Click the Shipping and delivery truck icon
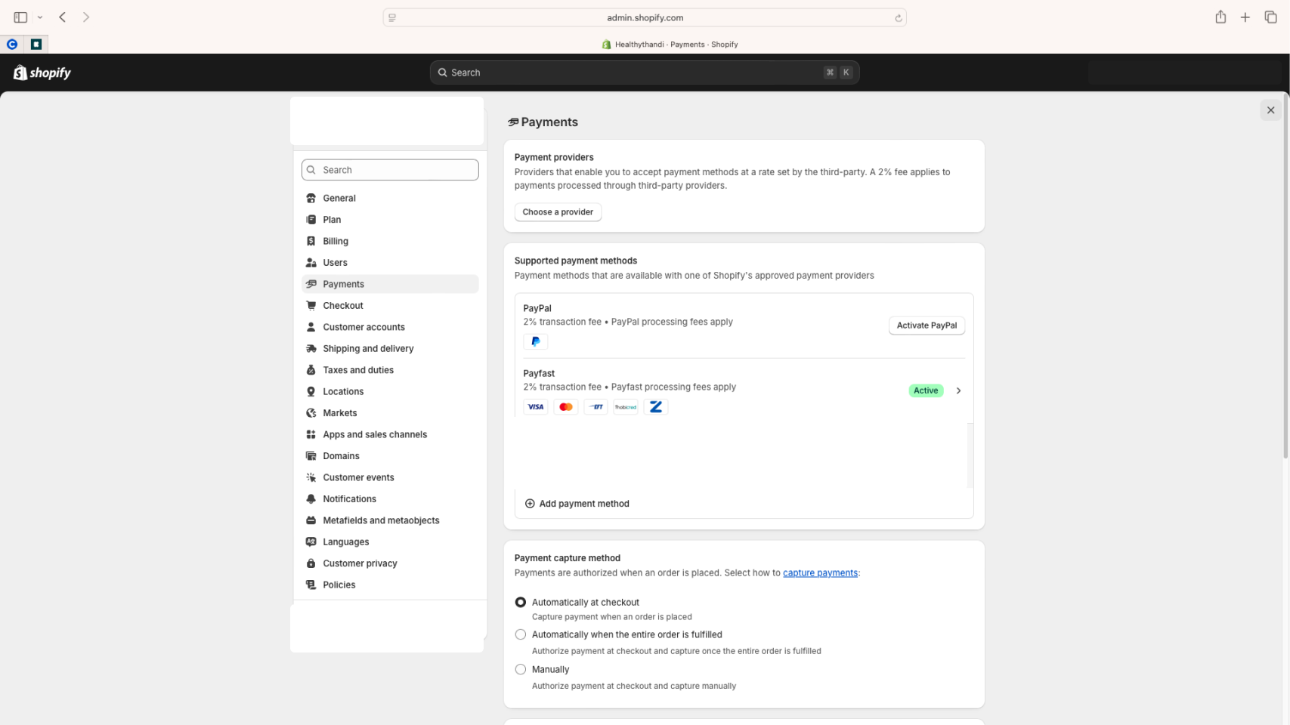The width and height of the screenshot is (1290, 725). [311, 348]
